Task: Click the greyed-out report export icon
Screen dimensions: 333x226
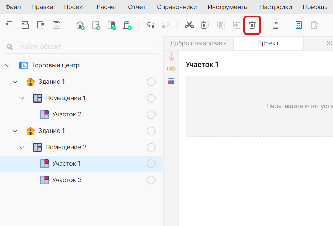Action: [x=315, y=25]
